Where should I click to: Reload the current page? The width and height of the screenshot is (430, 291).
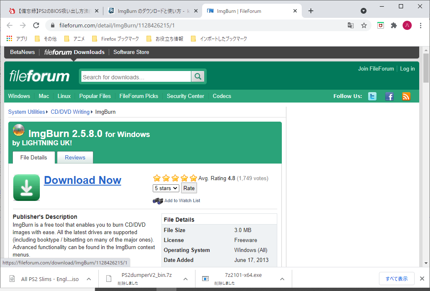(x=36, y=25)
